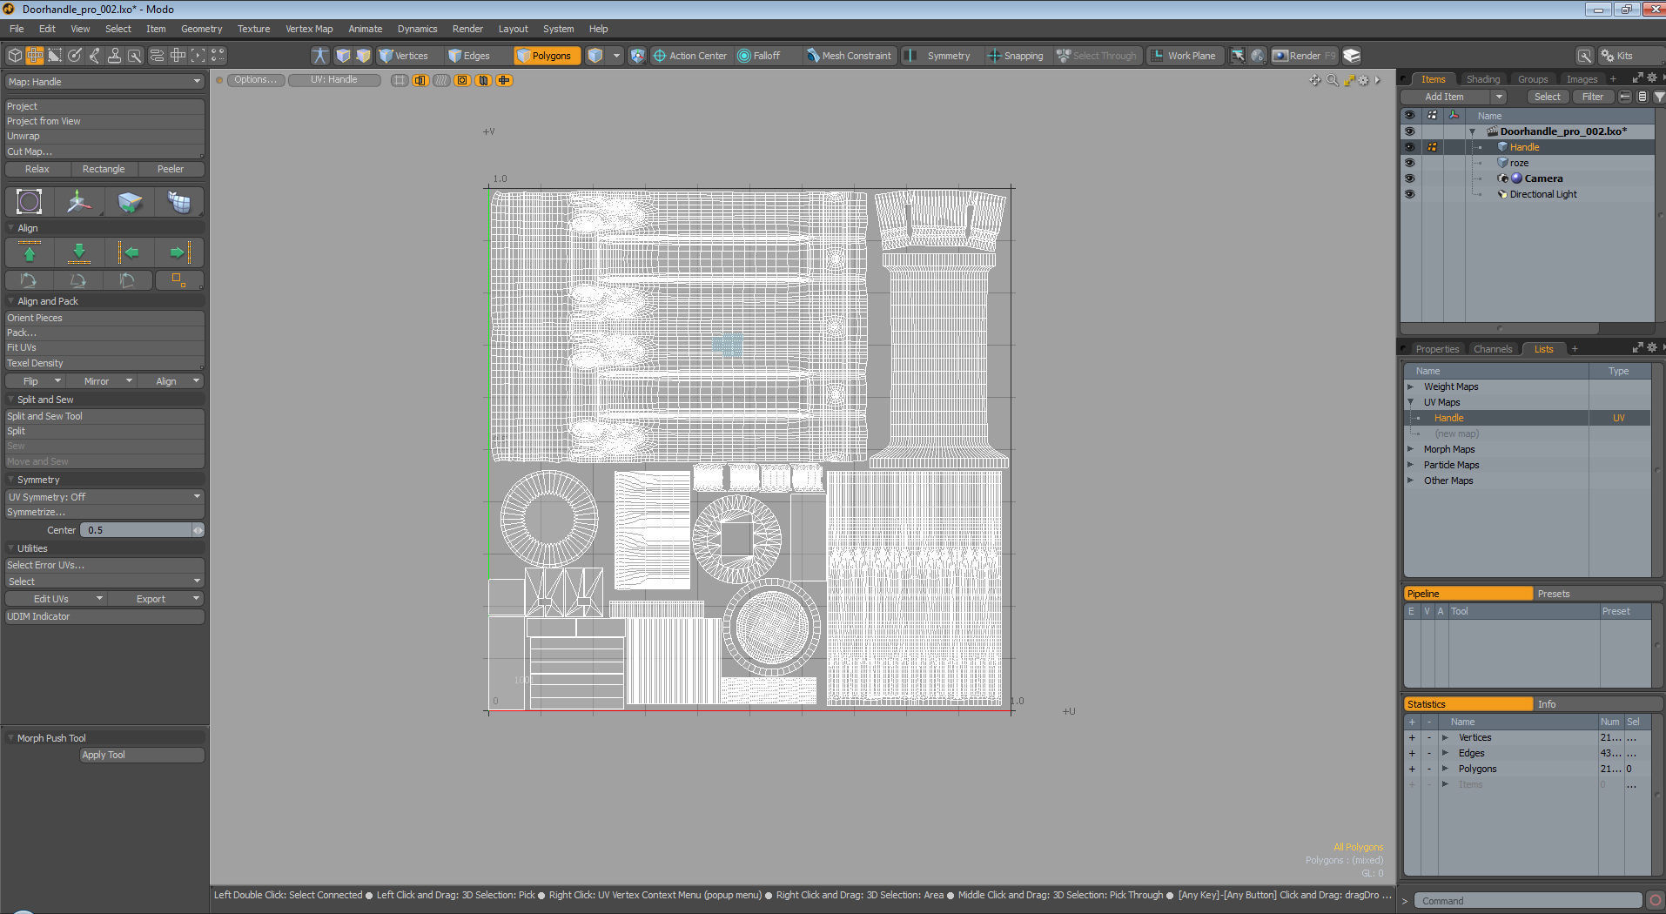Screen dimensions: 1666x914
Task: Click the Peeler button
Action: [171, 169]
